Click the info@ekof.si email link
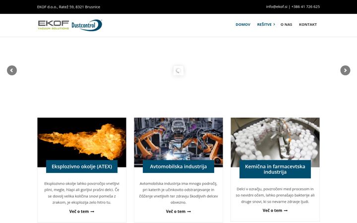 276,7
